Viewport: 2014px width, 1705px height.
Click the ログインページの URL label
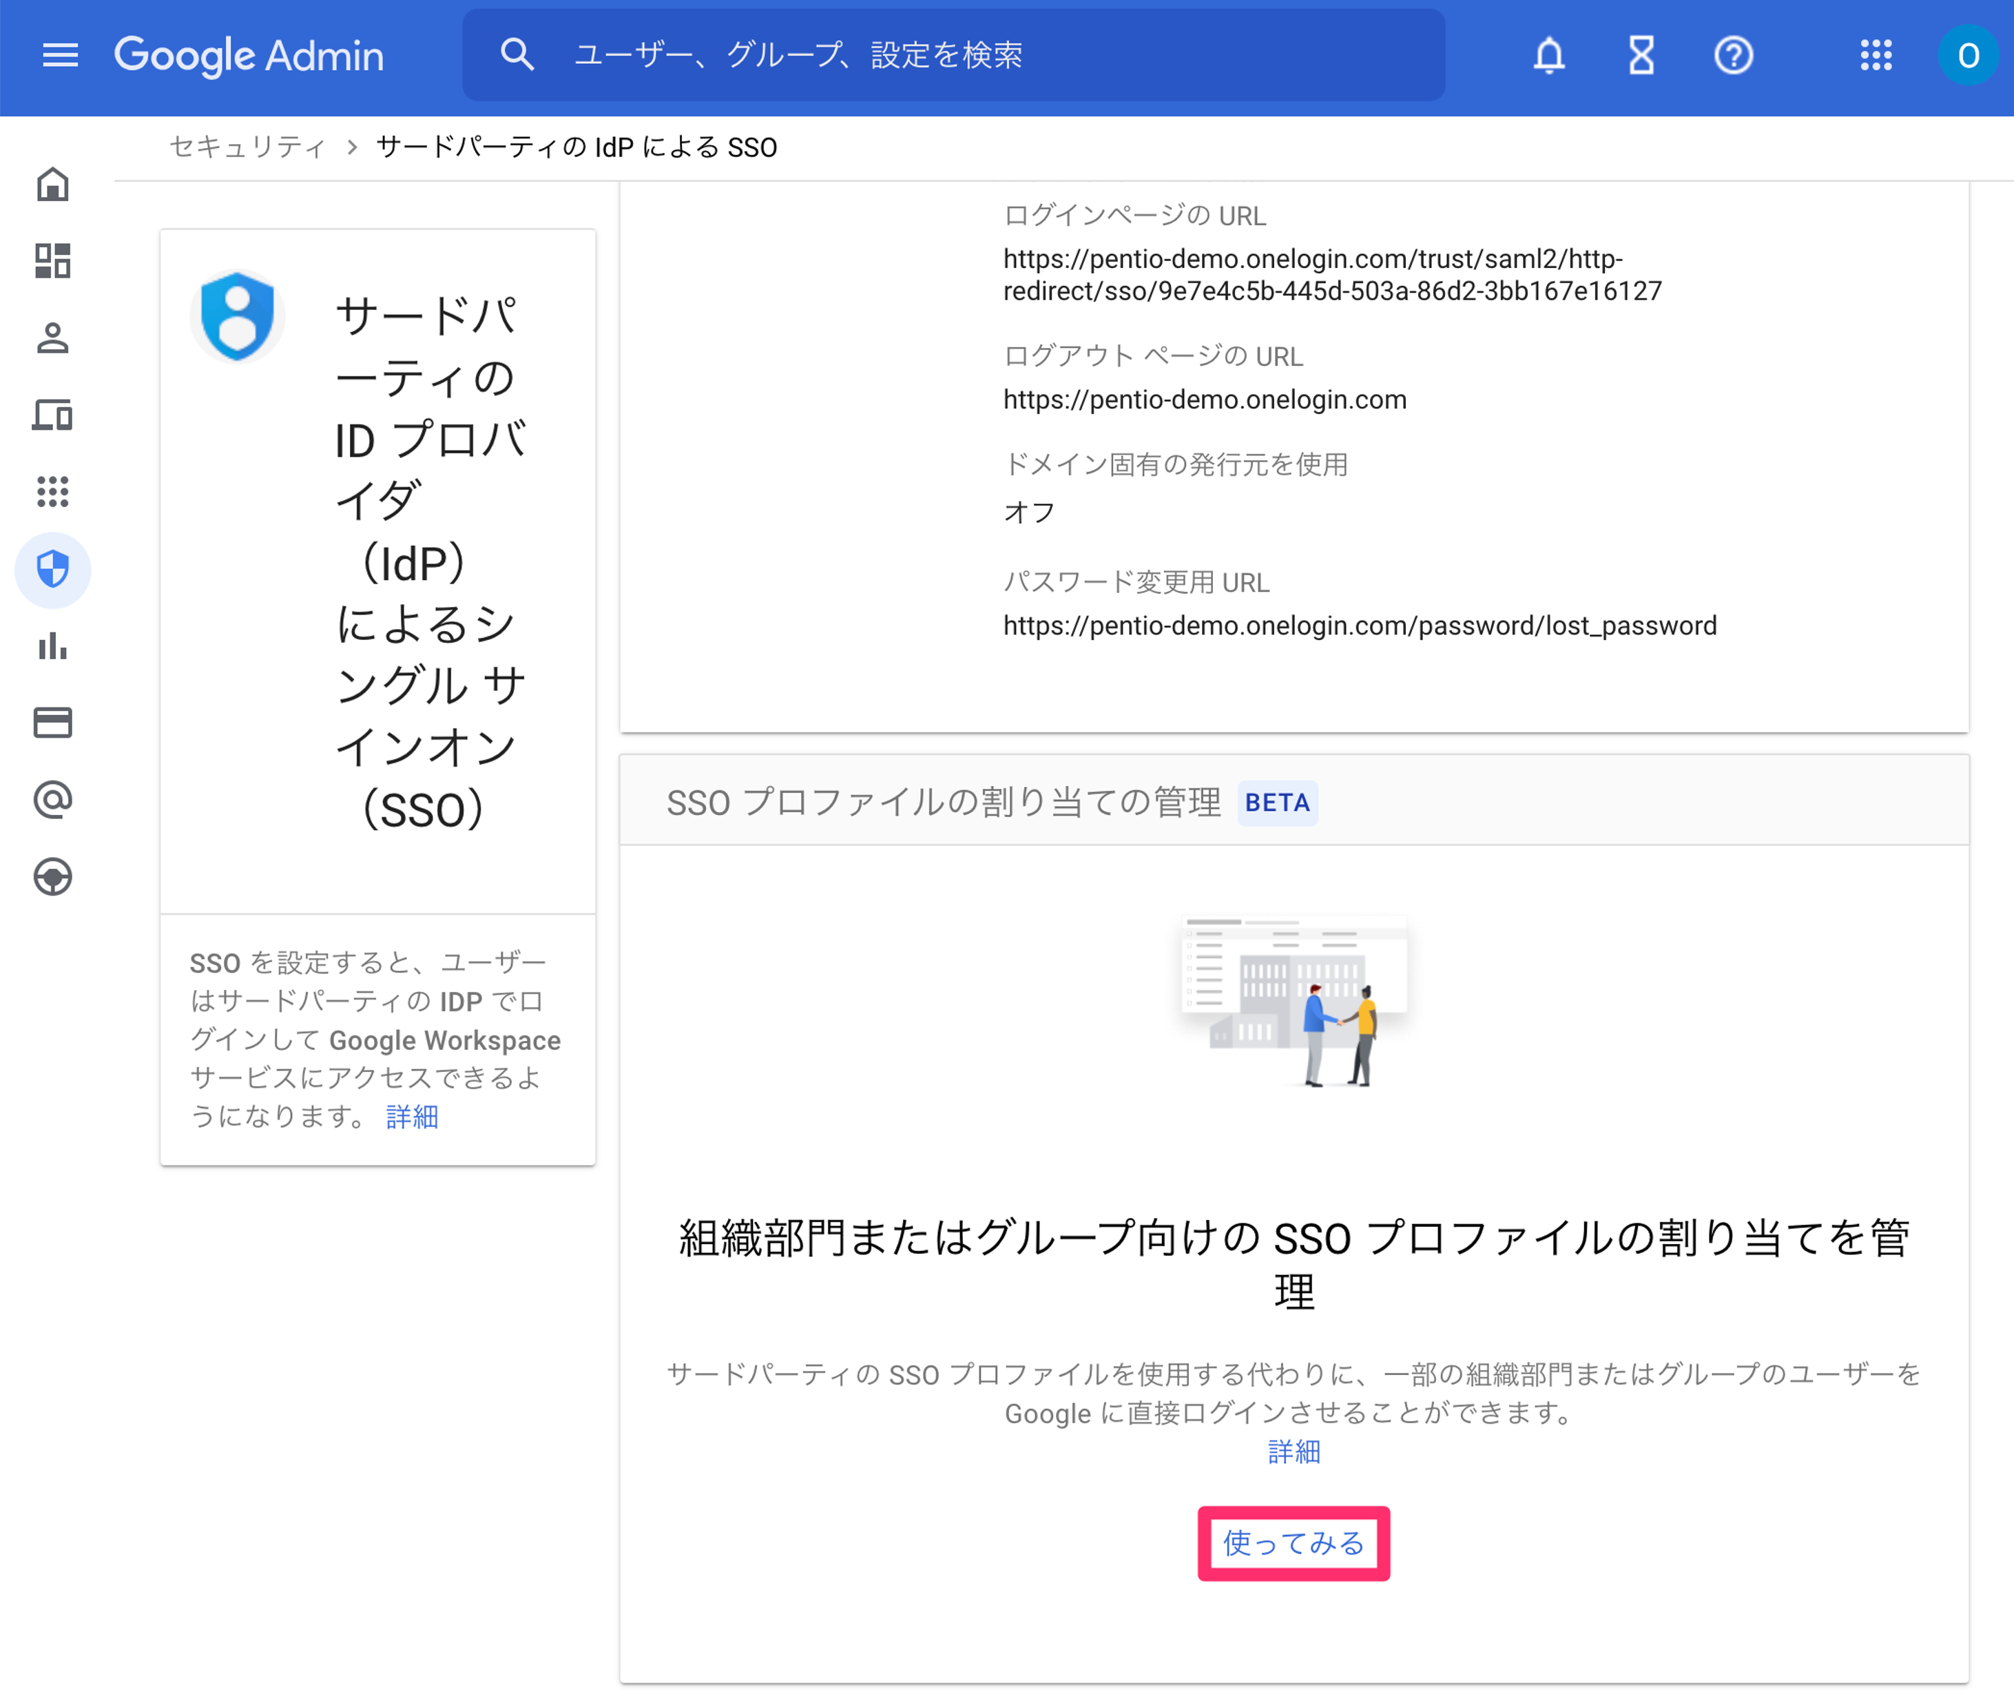pyautogui.click(x=1134, y=216)
